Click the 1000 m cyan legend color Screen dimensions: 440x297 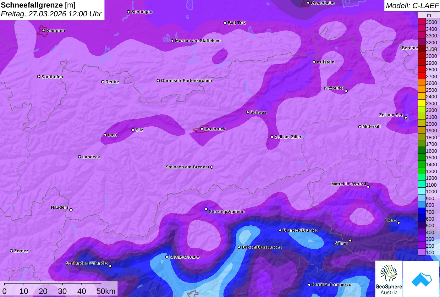click(421, 191)
